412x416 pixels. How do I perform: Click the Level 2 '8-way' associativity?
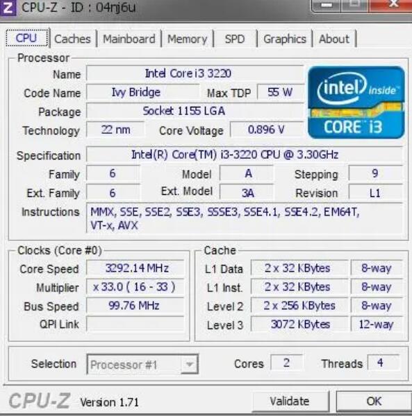tap(377, 306)
